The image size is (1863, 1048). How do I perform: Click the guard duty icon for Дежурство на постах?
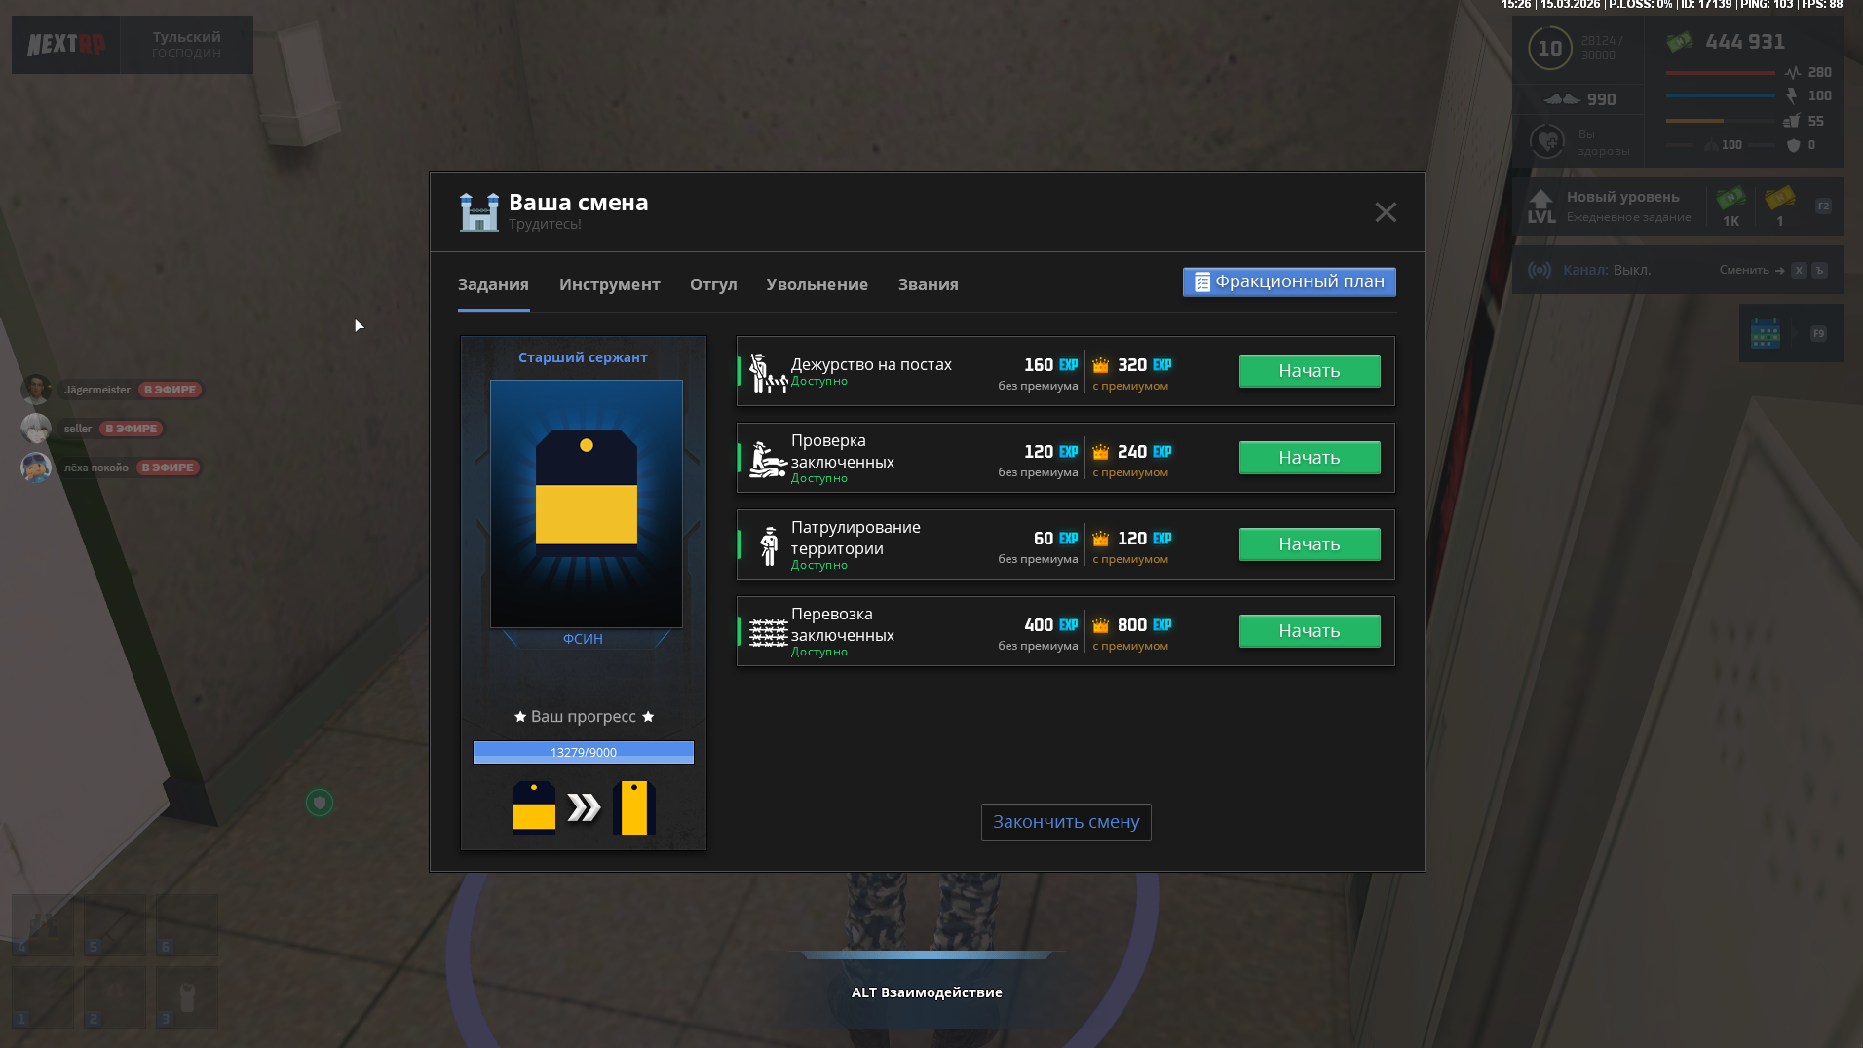pyautogui.click(x=767, y=372)
